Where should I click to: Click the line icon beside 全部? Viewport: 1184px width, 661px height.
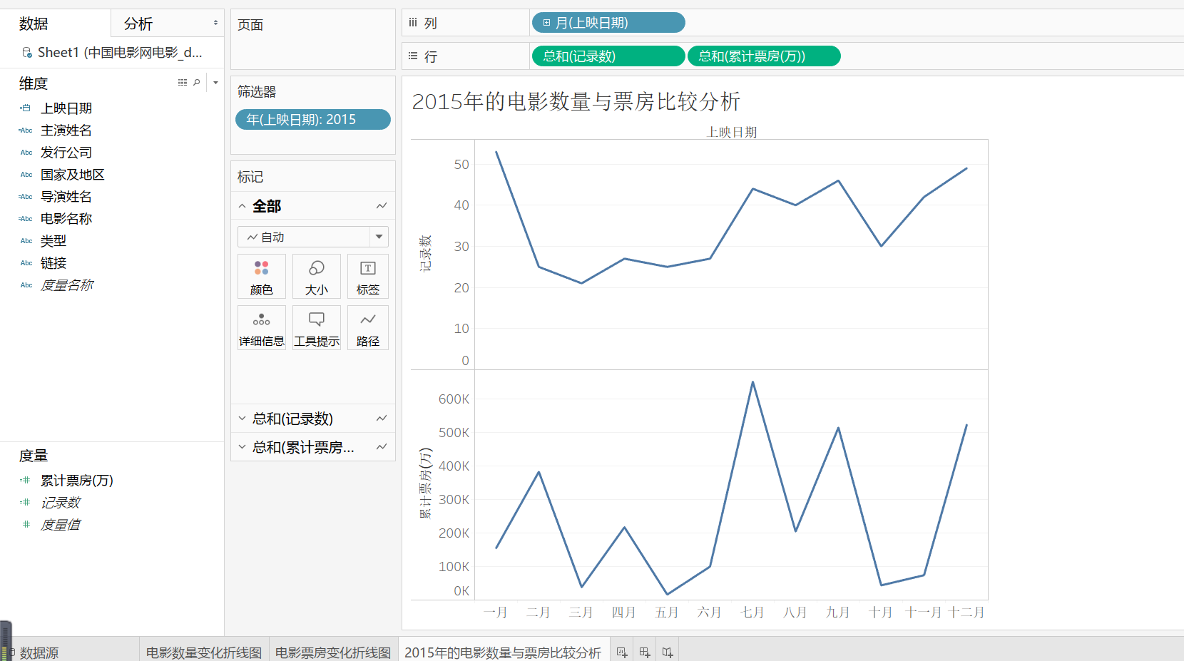click(382, 206)
